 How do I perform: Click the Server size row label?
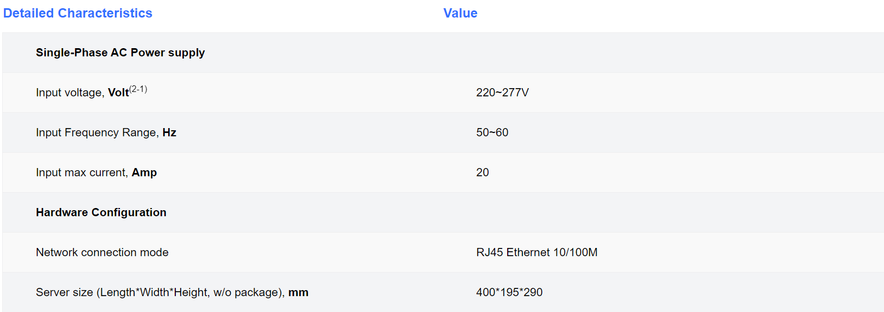(x=173, y=292)
